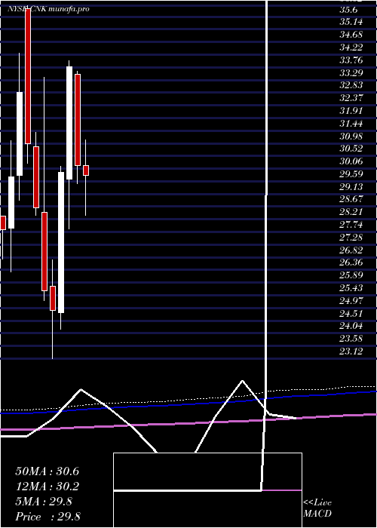Click the 26.36 price axis label
Image resolution: width=377 pixels, height=528 pixels.
(351, 263)
